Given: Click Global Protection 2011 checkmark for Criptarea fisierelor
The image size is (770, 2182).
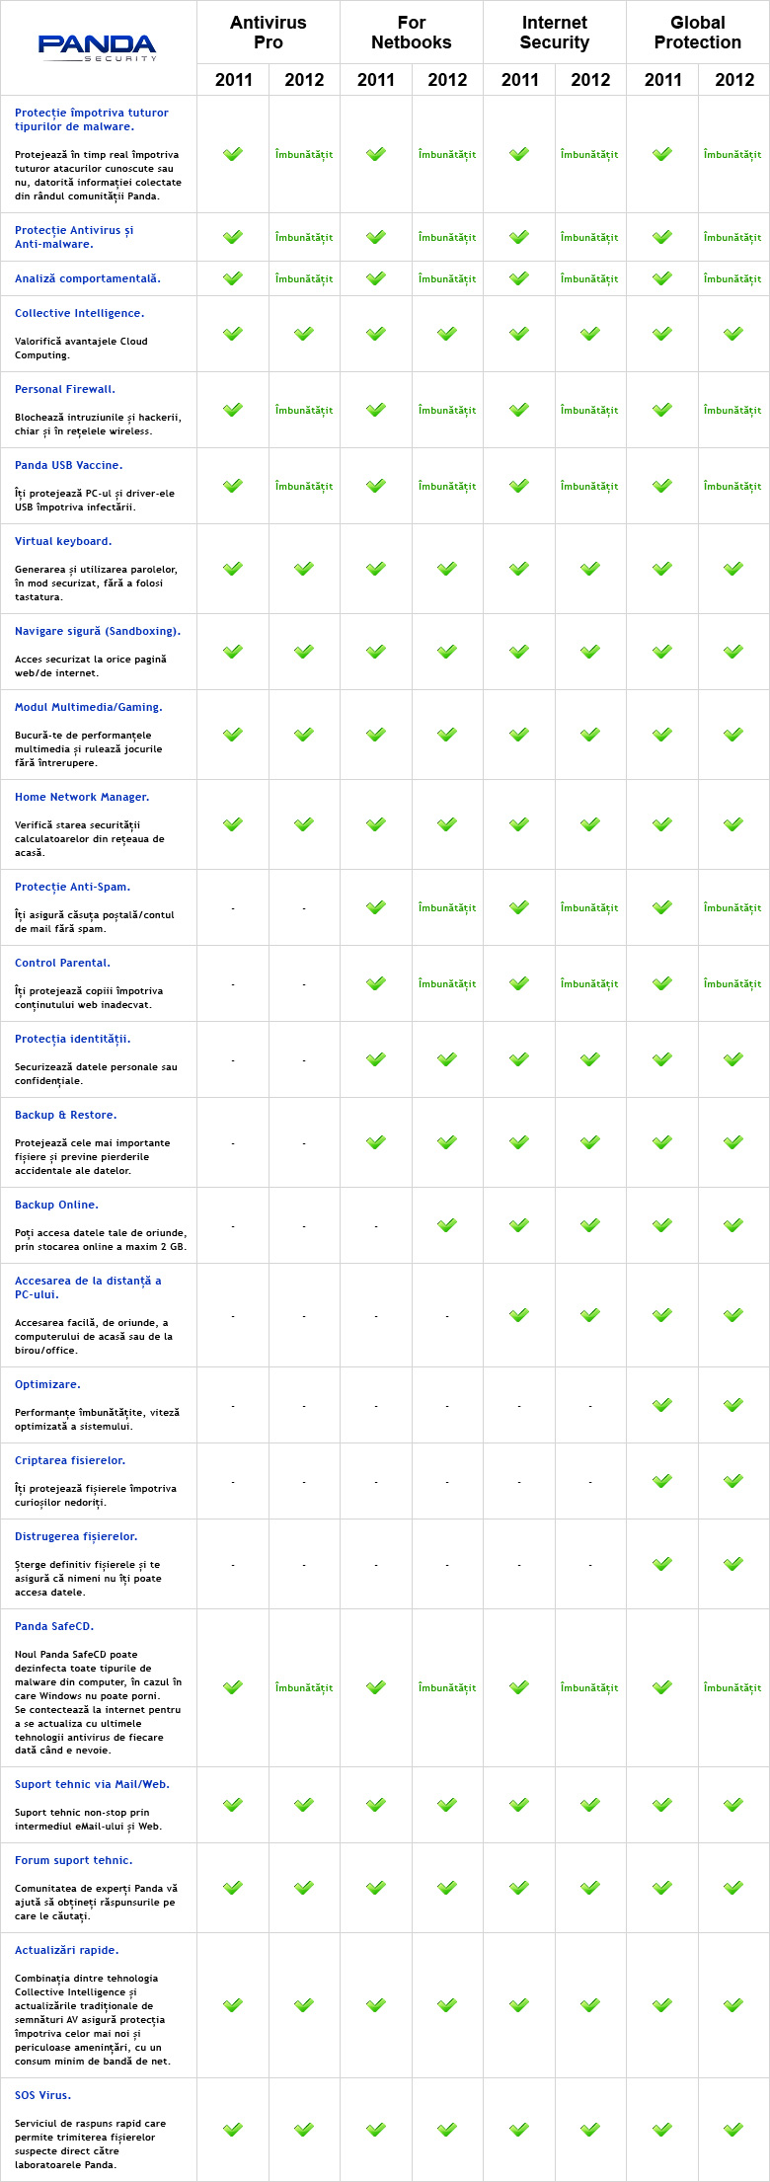Looking at the screenshot, I should [662, 1481].
